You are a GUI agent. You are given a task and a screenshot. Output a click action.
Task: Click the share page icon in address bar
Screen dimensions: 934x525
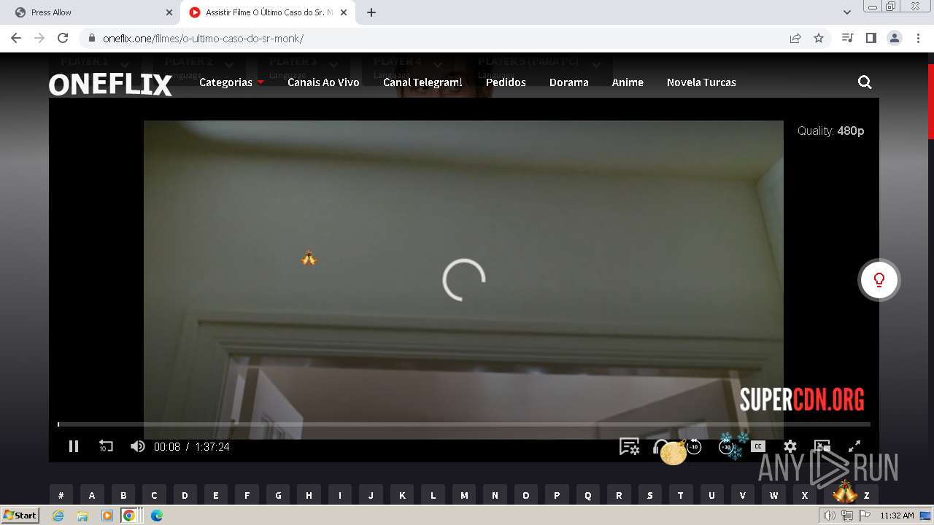pos(795,39)
